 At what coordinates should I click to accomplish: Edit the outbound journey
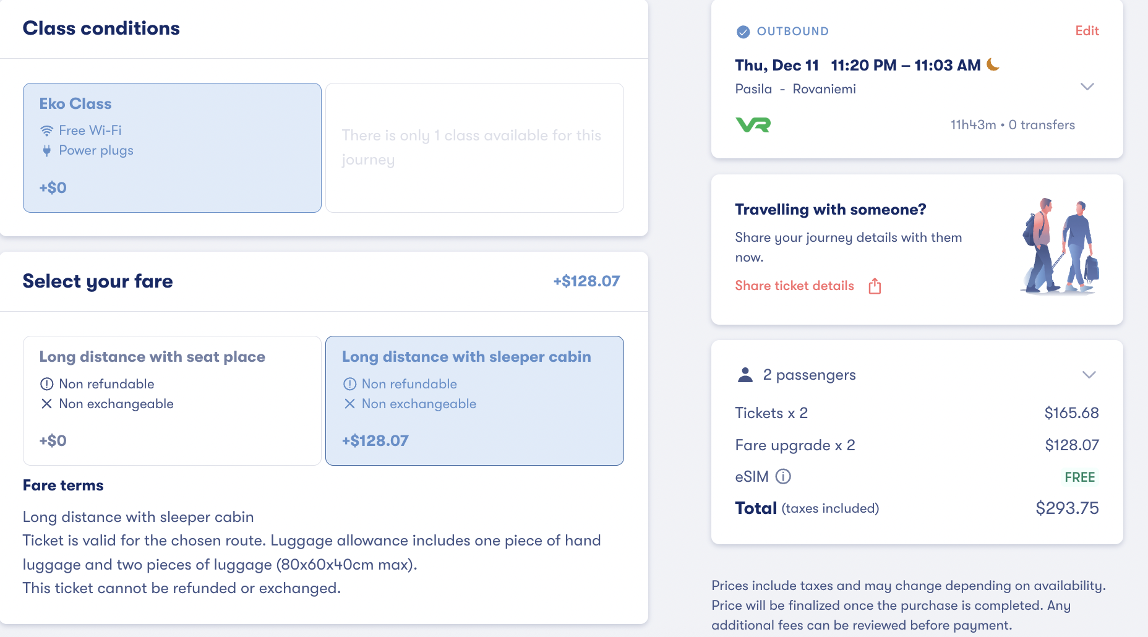(x=1086, y=31)
